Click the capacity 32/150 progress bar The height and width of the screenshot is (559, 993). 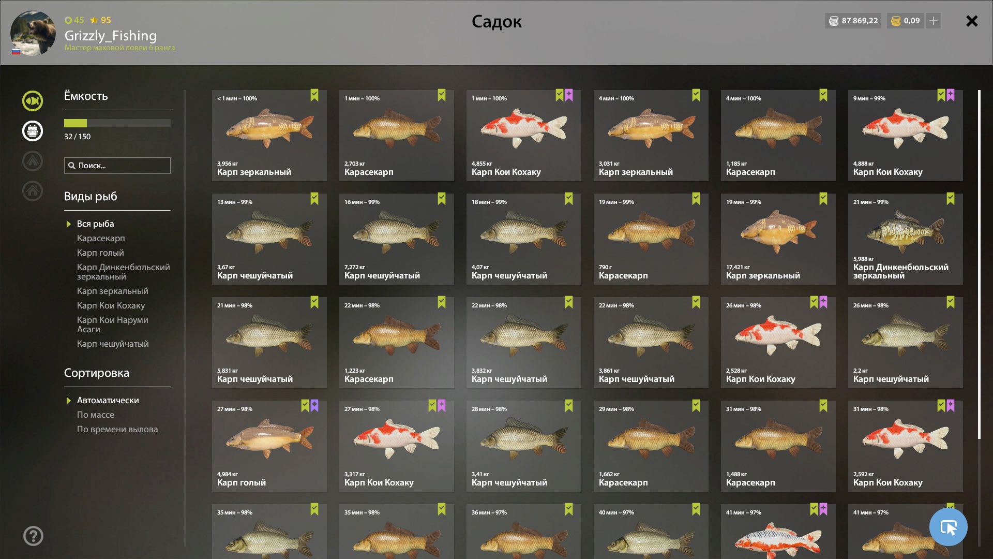117,123
